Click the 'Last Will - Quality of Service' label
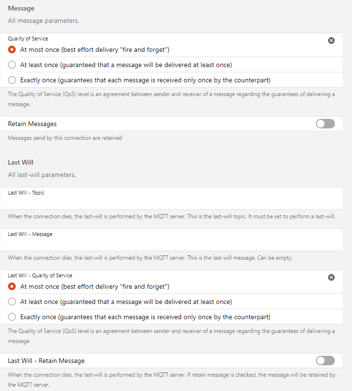 [40, 275]
